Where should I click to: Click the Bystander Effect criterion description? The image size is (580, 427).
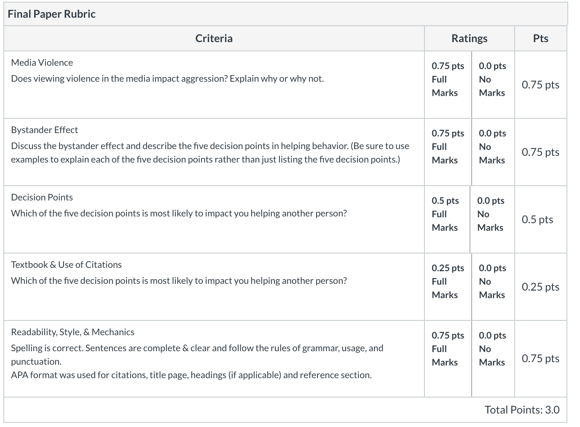[x=210, y=152]
